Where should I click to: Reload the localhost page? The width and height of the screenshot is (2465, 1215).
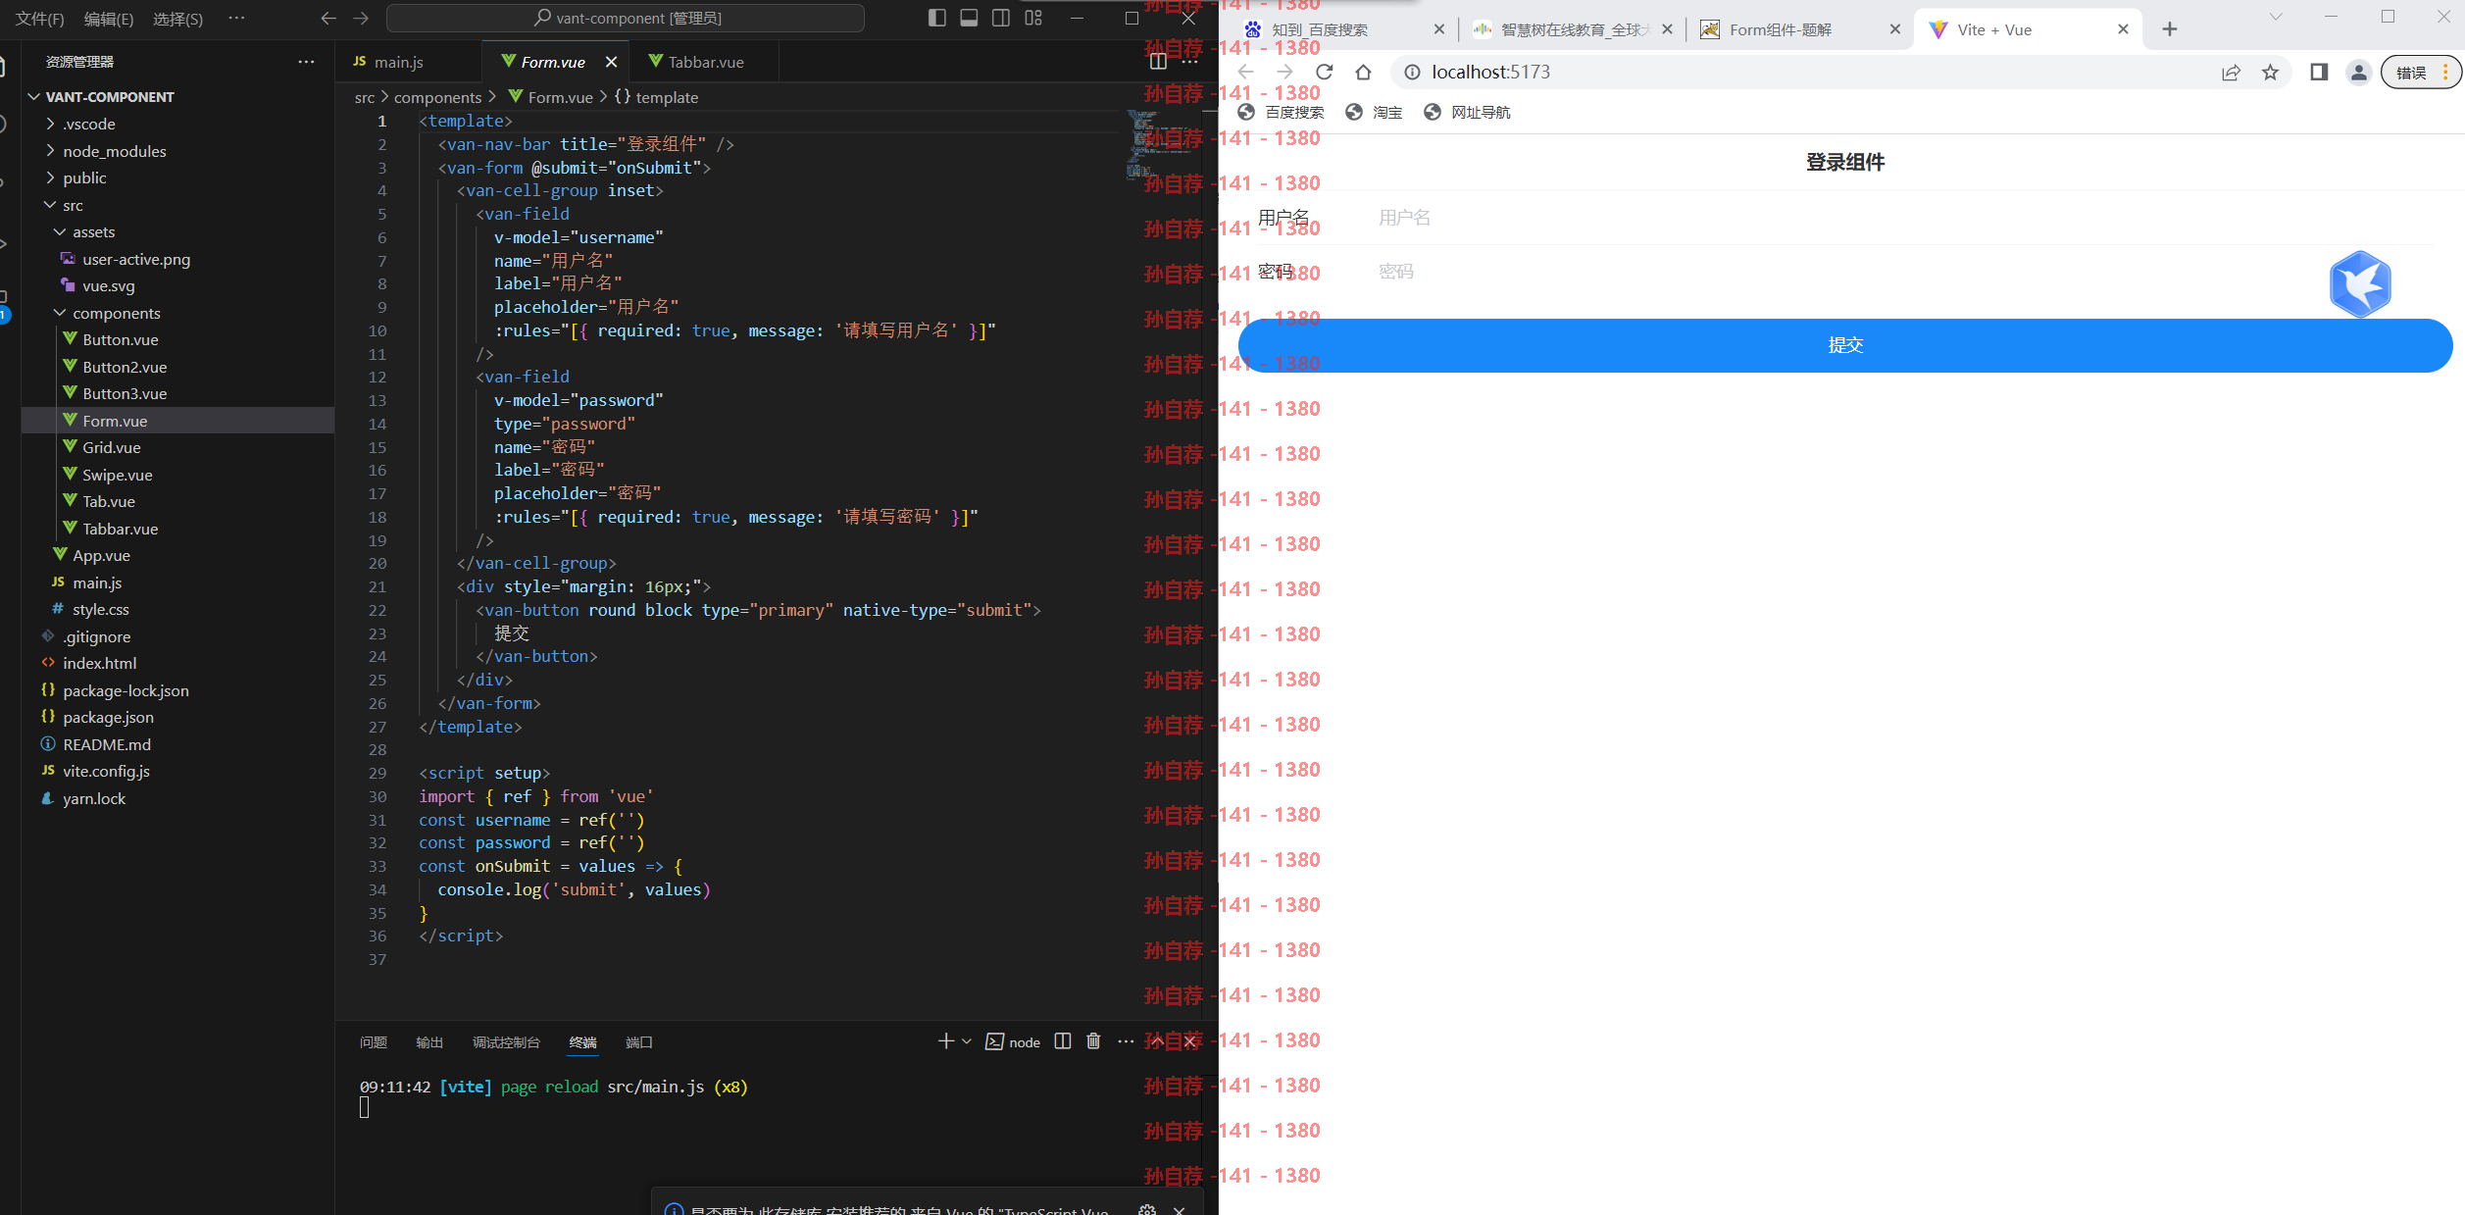click(1324, 72)
